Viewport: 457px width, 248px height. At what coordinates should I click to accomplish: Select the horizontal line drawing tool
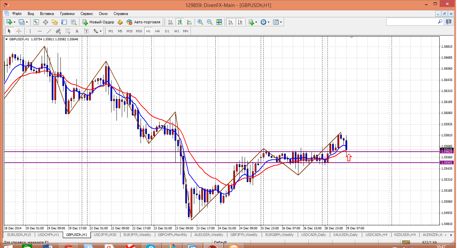(x=40, y=31)
